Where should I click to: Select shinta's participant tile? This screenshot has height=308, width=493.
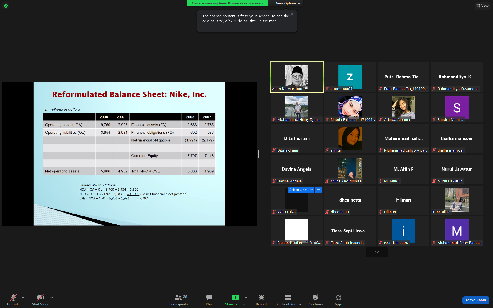[350, 138]
